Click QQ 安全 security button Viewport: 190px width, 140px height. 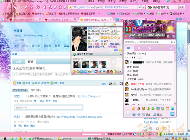pos(146,115)
